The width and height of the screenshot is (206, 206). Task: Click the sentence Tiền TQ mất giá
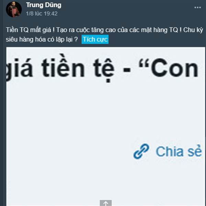click(30, 30)
